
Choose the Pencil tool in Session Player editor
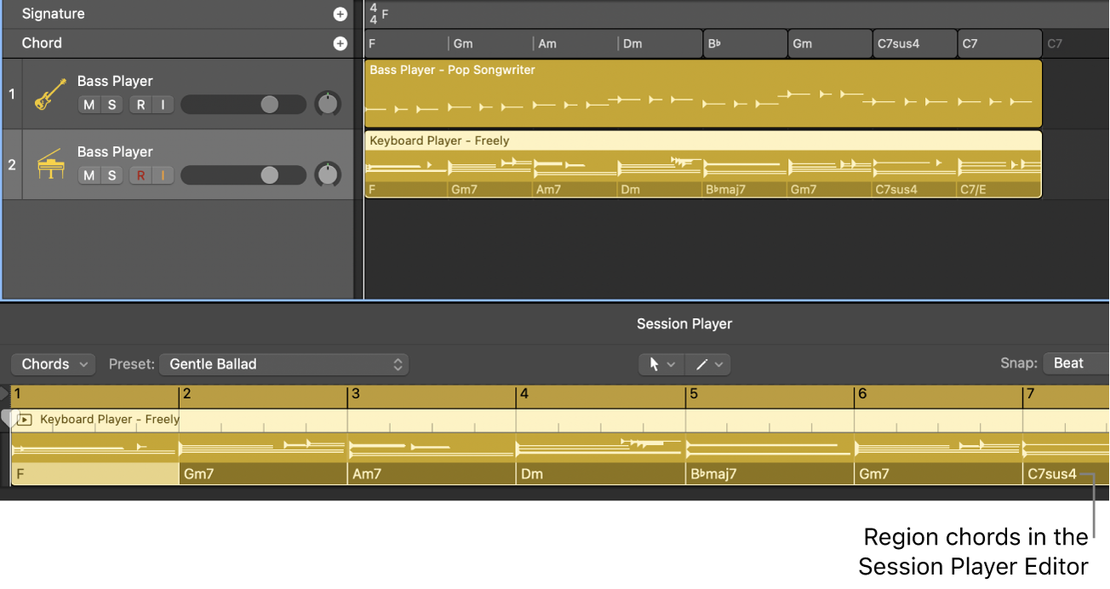coord(702,364)
